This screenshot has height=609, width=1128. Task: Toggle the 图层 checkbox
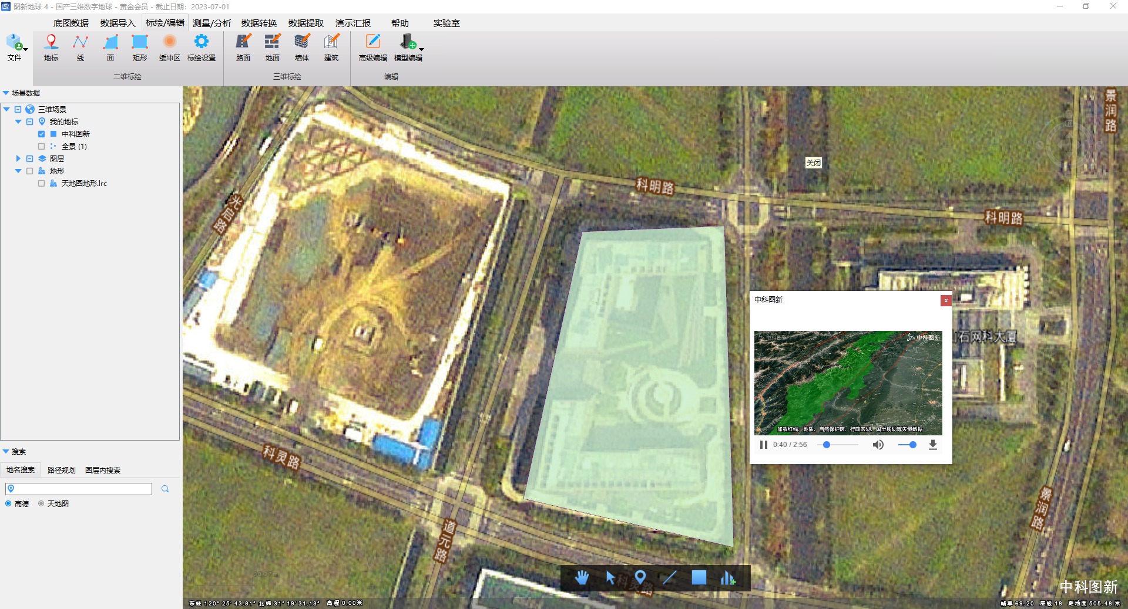29,159
